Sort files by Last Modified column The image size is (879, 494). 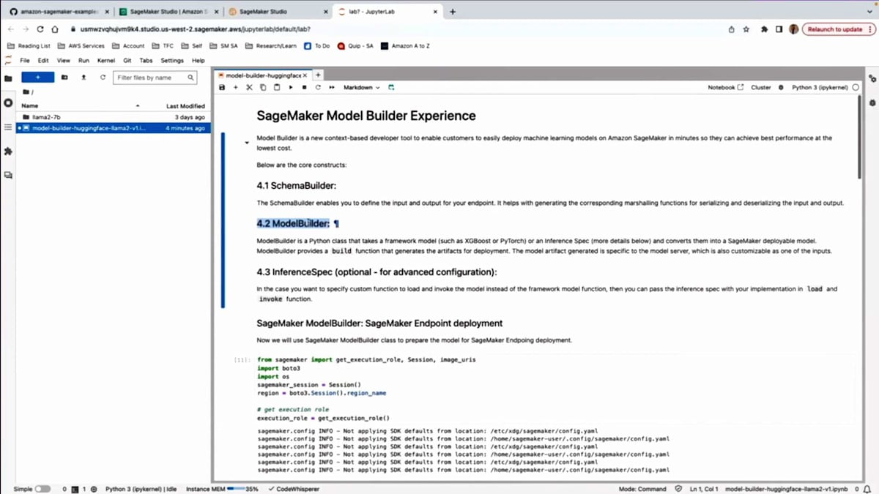[185, 106]
